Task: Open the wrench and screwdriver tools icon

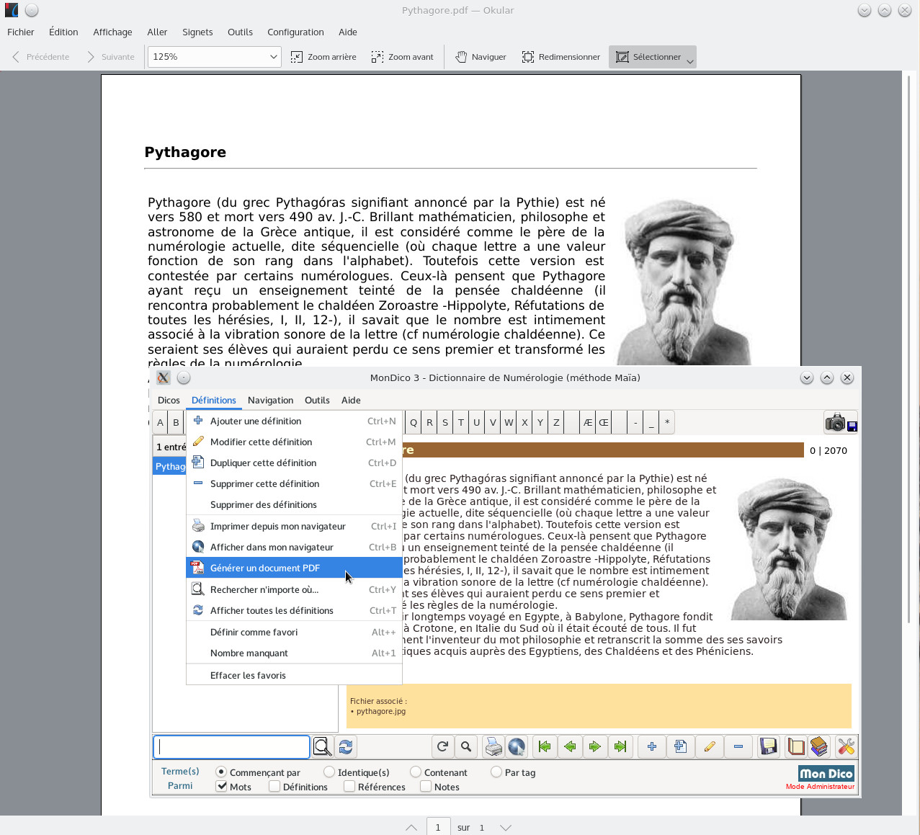Action: coord(846,746)
